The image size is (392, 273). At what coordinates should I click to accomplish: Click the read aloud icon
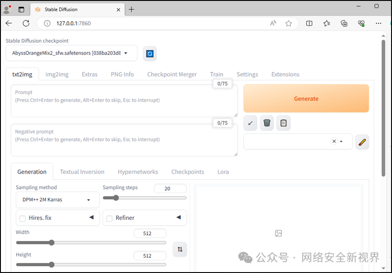click(273, 23)
